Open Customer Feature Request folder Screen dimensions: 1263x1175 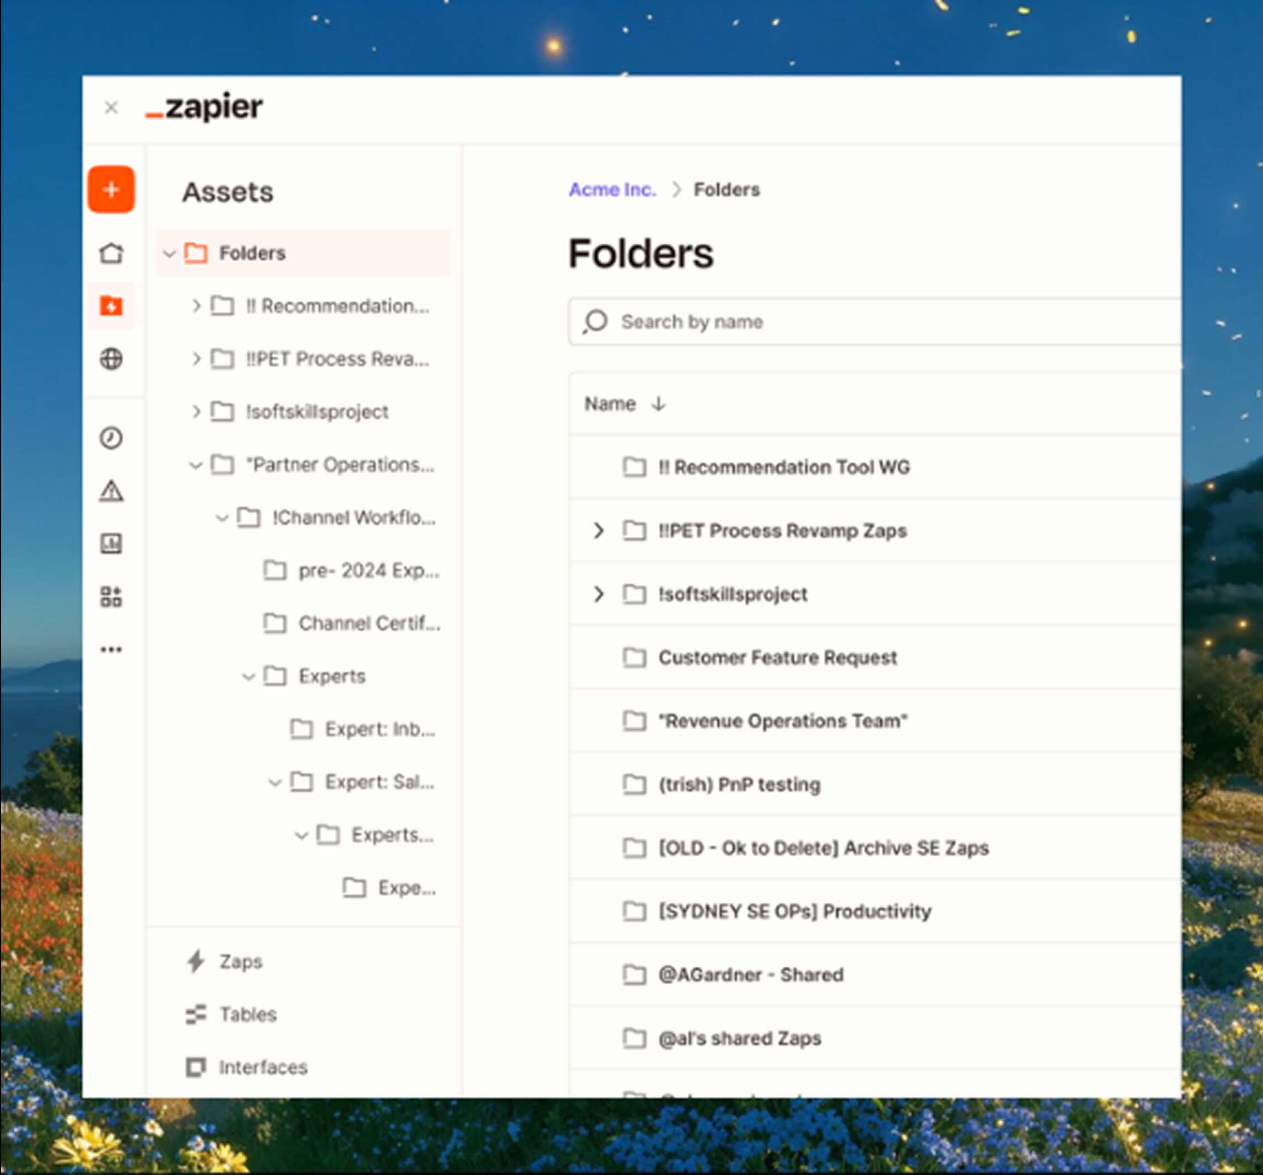(778, 657)
